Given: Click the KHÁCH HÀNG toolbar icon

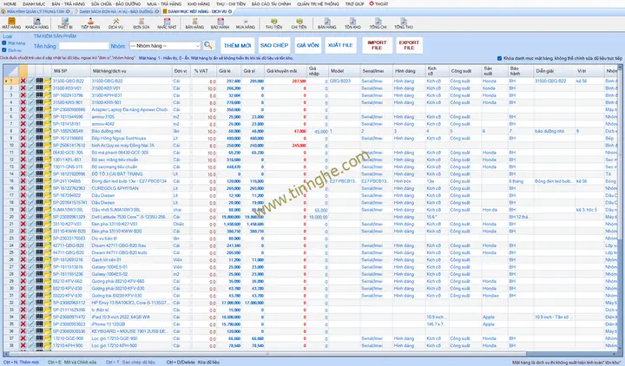Looking at the screenshot, I should [x=37, y=23].
